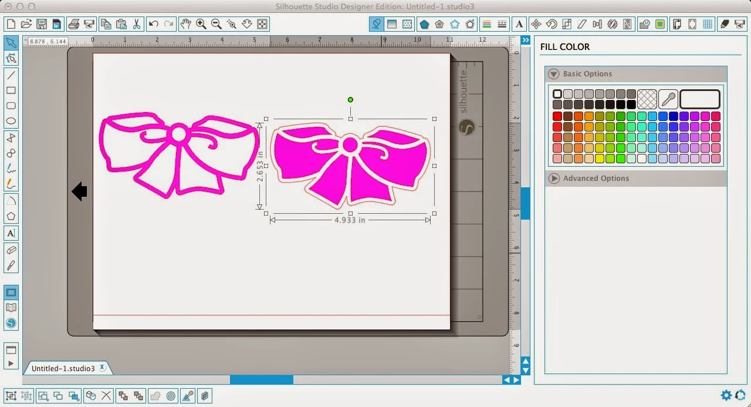This screenshot has height=407, width=751.
Task: Expand Advanced Options in Fill Color
Action: click(554, 179)
